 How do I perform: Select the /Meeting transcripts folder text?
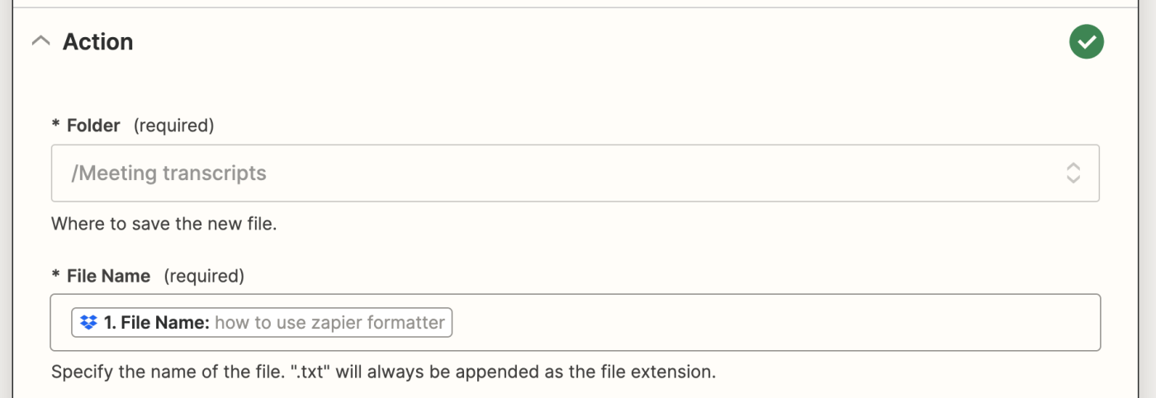click(169, 173)
